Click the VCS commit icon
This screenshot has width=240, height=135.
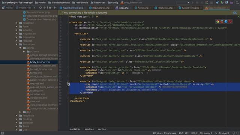pyautogui.click(x=222, y=3)
